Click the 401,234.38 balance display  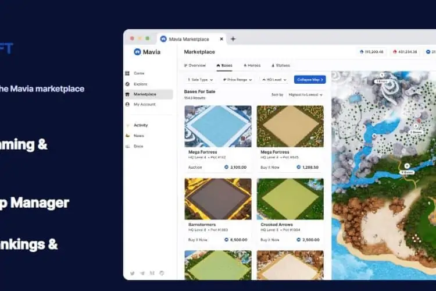tap(405, 52)
